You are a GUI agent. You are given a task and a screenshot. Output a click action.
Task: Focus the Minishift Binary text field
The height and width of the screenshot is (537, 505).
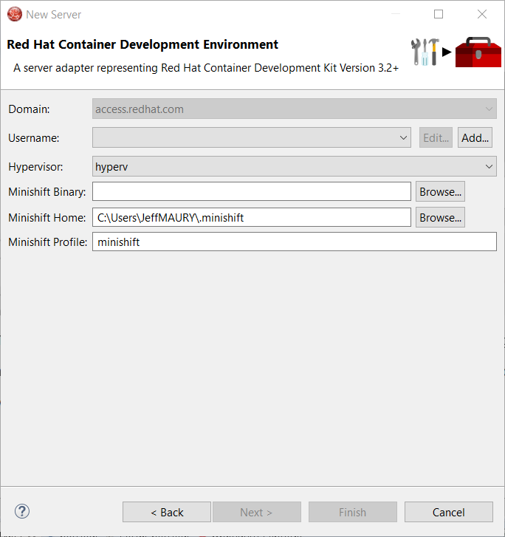(x=251, y=192)
